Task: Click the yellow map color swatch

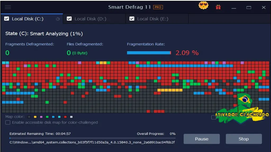Action: coord(35,117)
